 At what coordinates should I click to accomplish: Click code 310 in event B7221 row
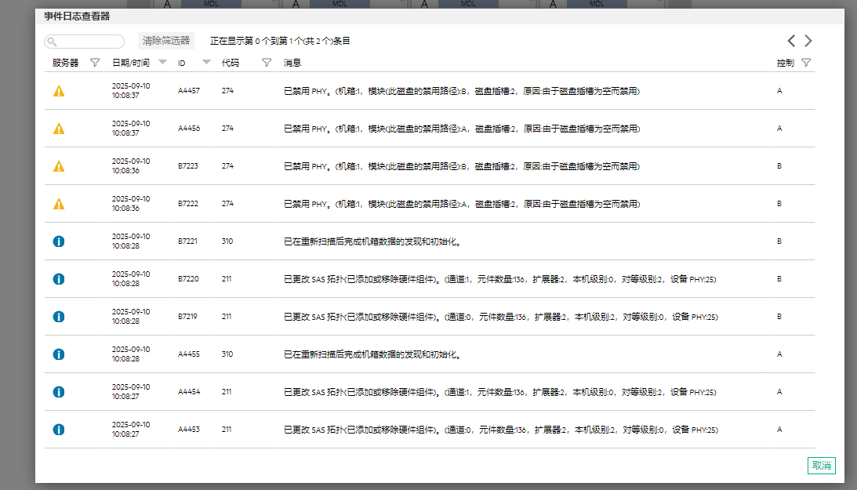(227, 241)
